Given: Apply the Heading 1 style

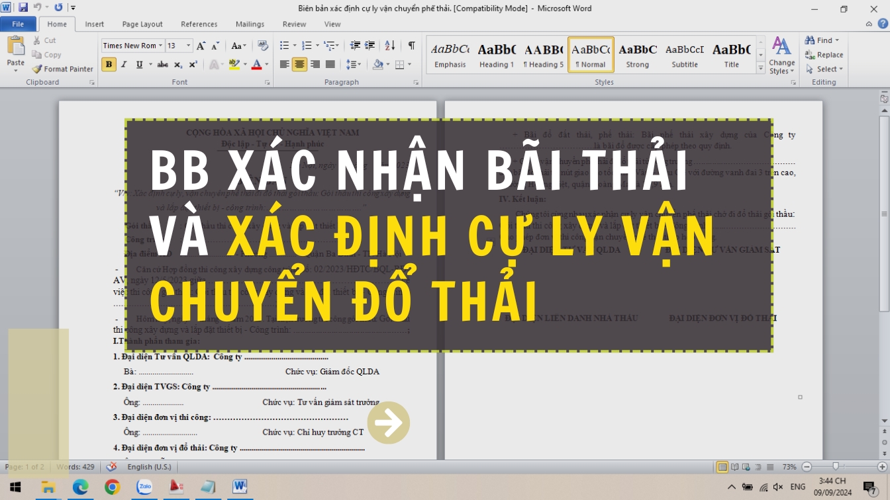Looking at the screenshot, I should tap(497, 54).
